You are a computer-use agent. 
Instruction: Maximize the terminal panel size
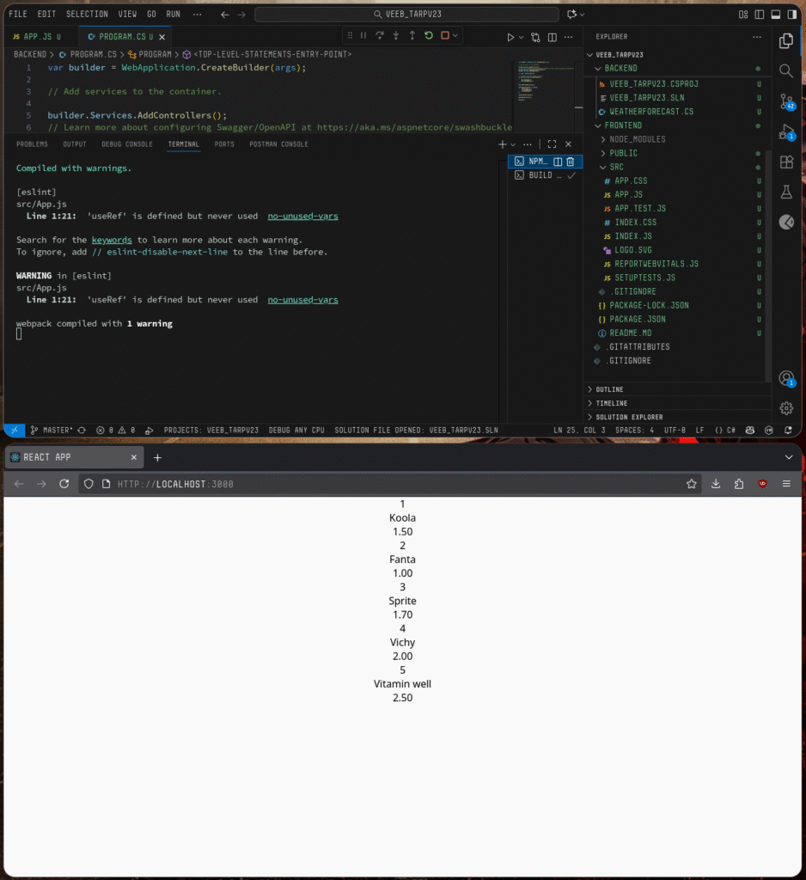point(552,144)
